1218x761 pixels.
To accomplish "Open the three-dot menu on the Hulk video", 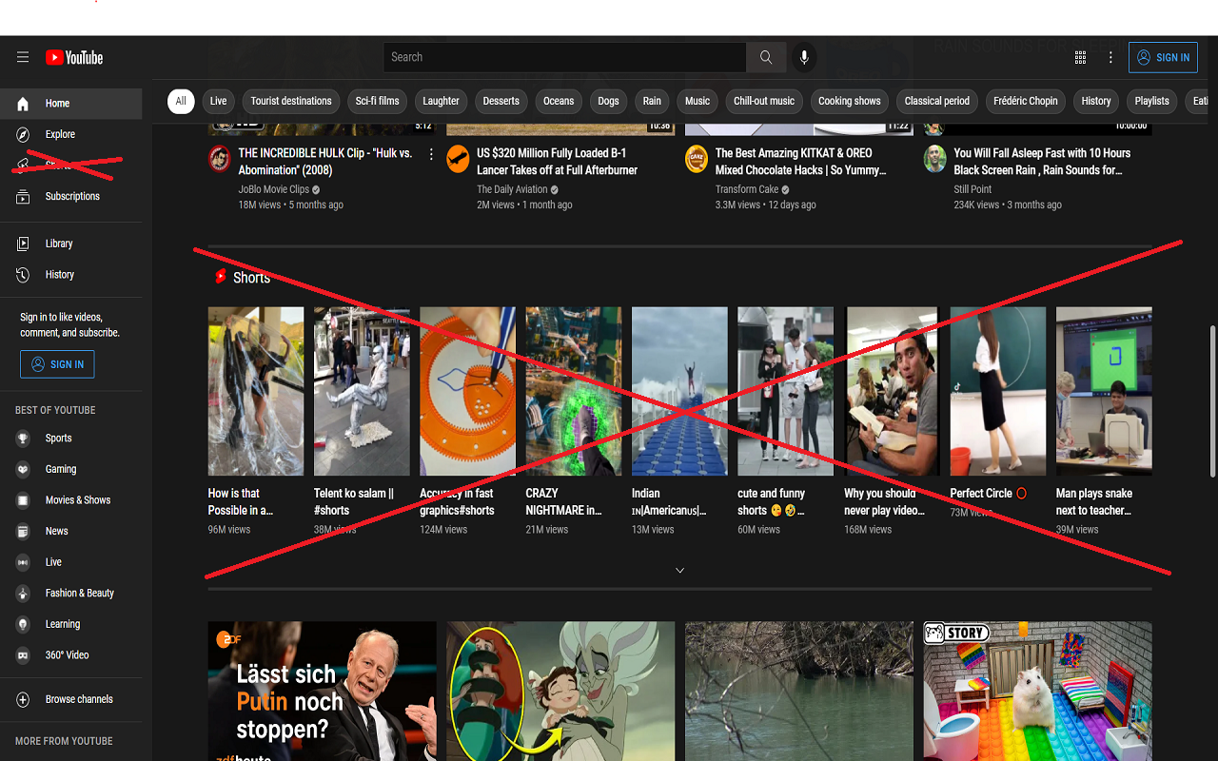I will pyautogui.click(x=431, y=153).
